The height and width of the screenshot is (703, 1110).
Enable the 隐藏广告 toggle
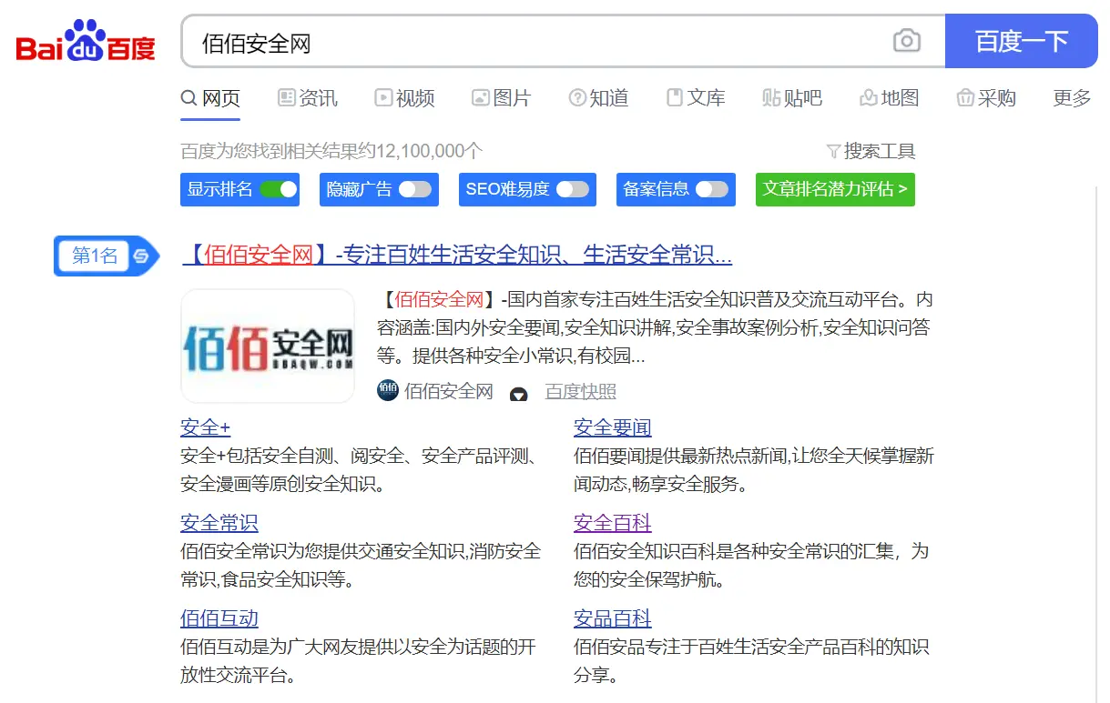tap(415, 189)
